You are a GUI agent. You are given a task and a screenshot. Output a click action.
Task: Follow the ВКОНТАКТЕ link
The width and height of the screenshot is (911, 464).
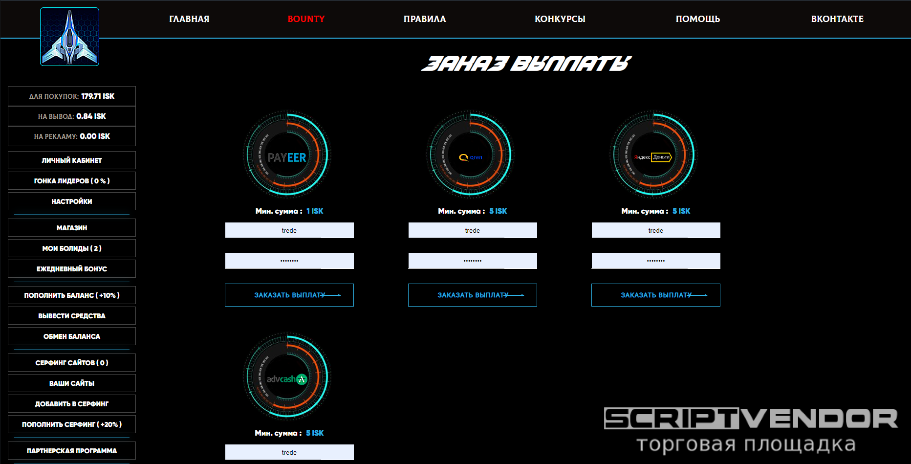(837, 19)
